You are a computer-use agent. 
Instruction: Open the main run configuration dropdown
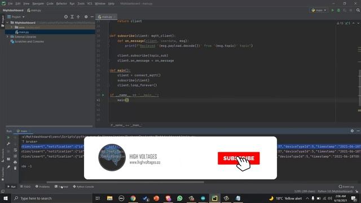coord(319,10)
